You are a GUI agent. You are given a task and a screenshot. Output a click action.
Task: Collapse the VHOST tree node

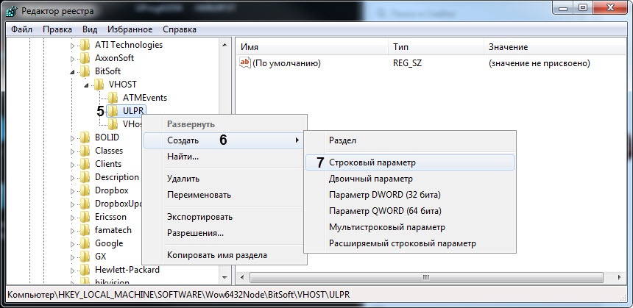tap(86, 85)
